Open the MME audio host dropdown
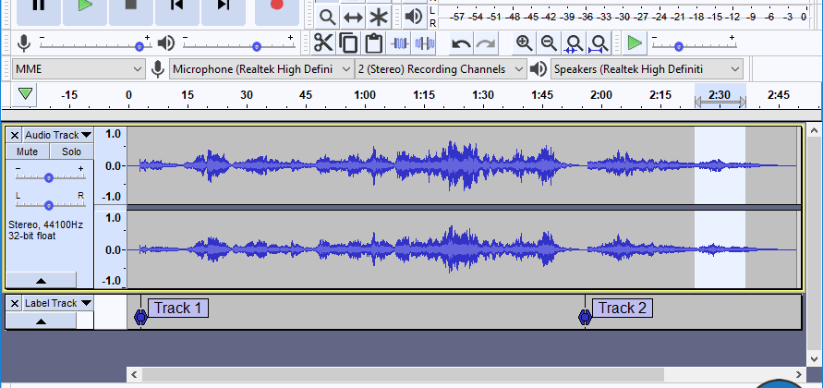The width and height of the screenshot is (823, 388). [79, 69]
